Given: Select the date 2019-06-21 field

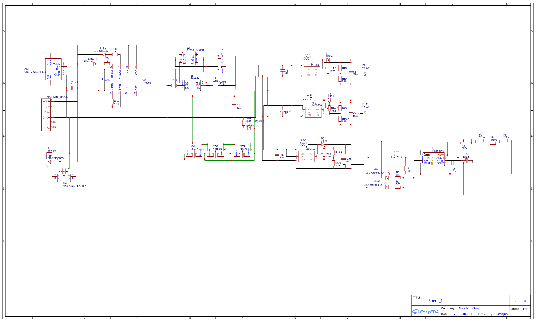Looking at the screenshot, I should (463, 314).
